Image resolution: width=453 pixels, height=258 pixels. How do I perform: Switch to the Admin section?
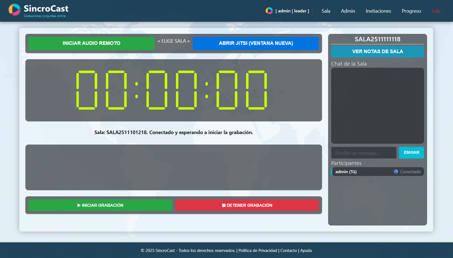(x=348, y=11)
